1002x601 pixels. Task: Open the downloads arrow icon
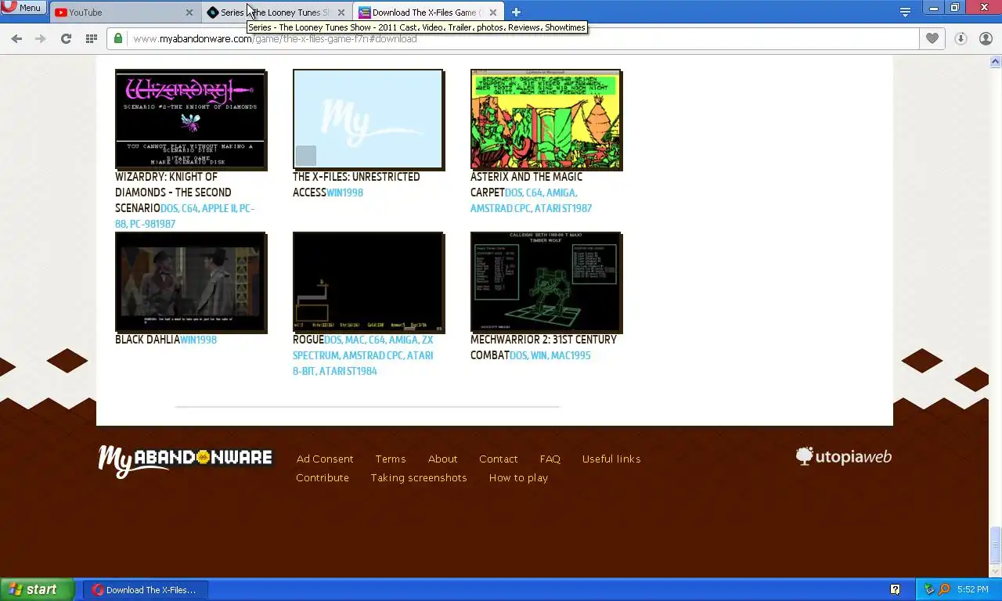point(961,38)
